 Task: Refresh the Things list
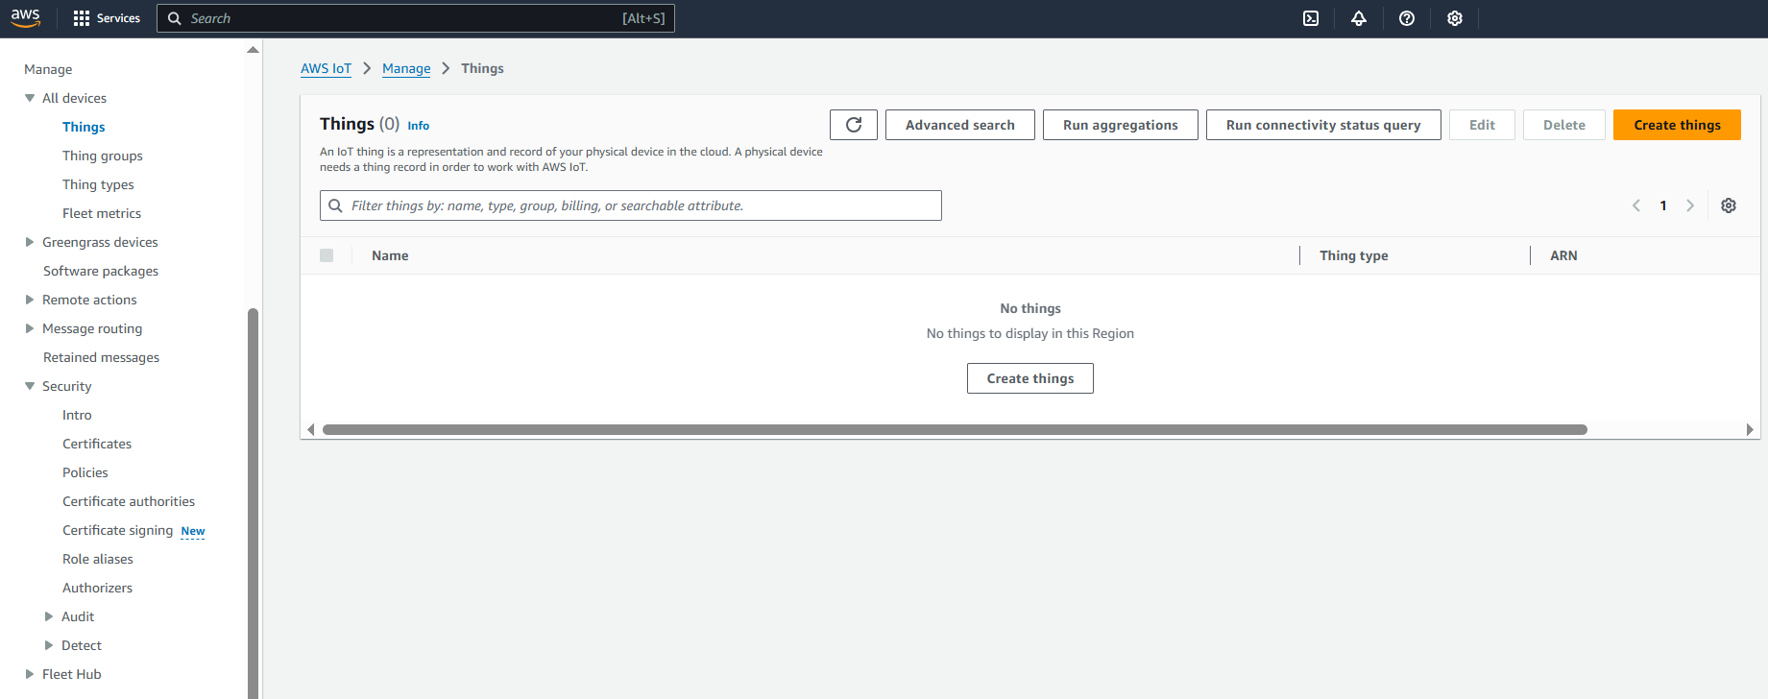tap(853, 125)
